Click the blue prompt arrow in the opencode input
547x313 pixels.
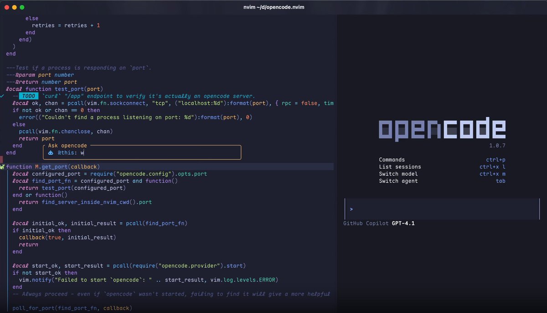pos(351,209)
